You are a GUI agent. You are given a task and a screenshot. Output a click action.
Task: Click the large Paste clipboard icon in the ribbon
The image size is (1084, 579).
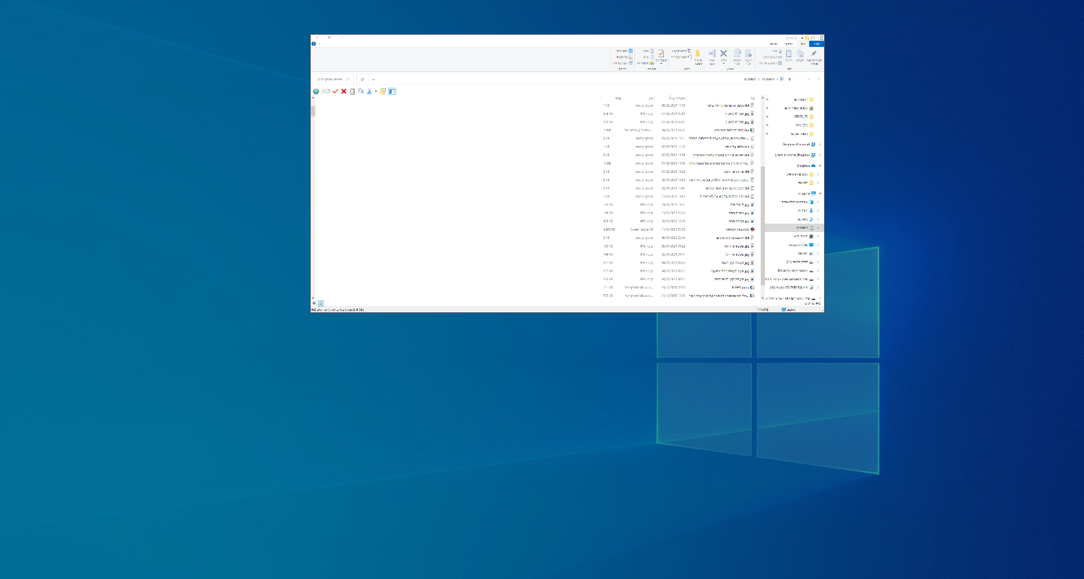pyautogui.click(x=789, y=54)
